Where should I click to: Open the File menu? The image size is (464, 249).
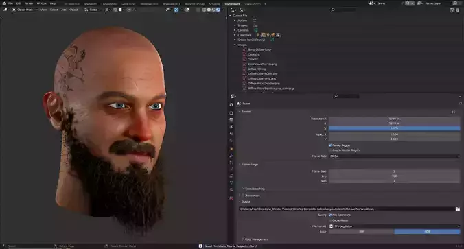click(x=11, y=3)
